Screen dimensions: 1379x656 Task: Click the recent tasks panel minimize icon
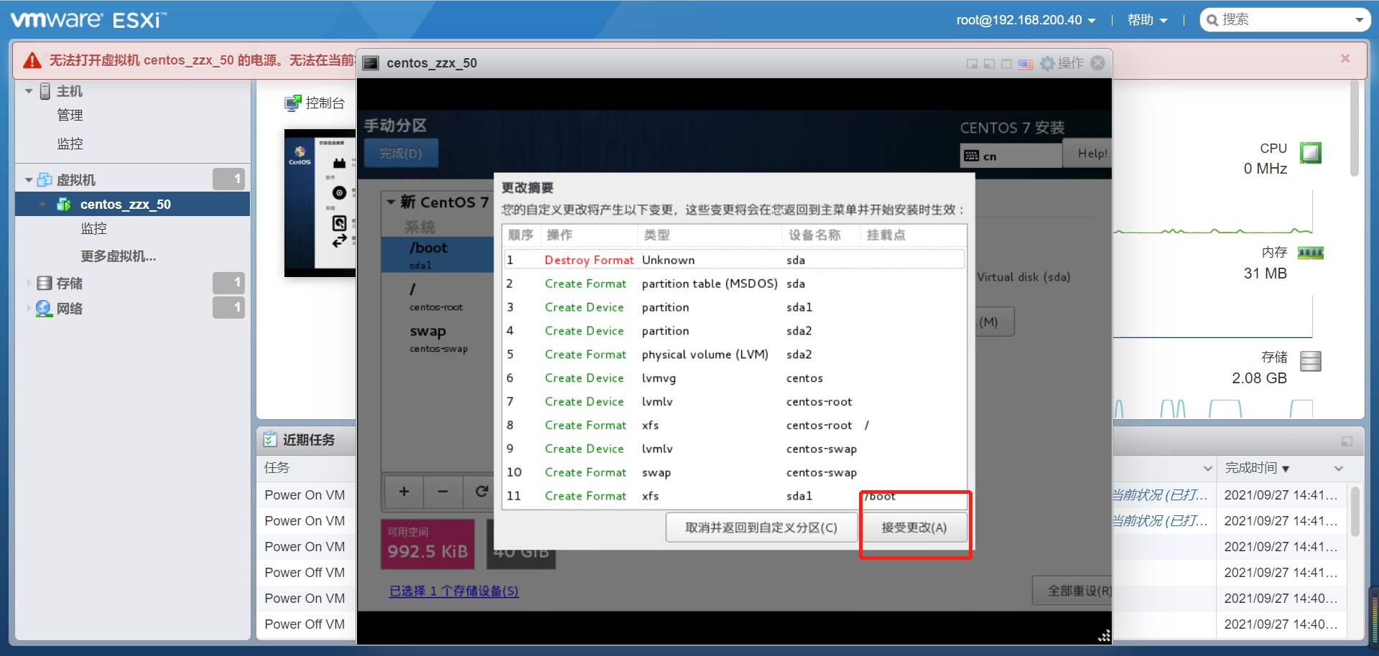(x=1347, y=441)
